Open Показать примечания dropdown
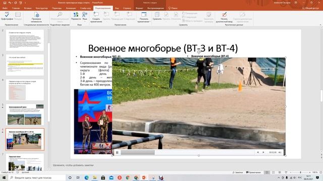This screenshot has width=323, height=181. click(144, 17)
